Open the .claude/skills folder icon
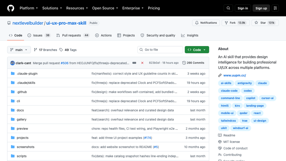This screenshot has width=286, height=161. coord(13,83)
